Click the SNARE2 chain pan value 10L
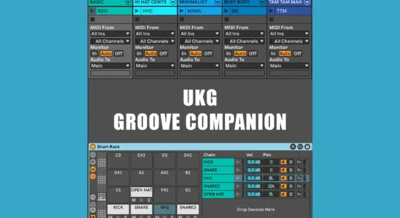Image resolution: width=400 pixels, height=218 pixels. [270, 186]
